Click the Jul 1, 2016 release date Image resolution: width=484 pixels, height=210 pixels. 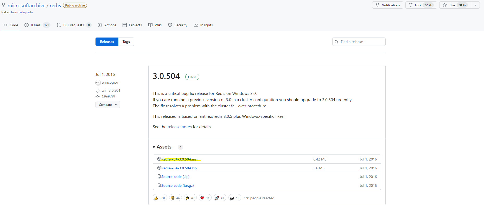click(x=105, y=74)
